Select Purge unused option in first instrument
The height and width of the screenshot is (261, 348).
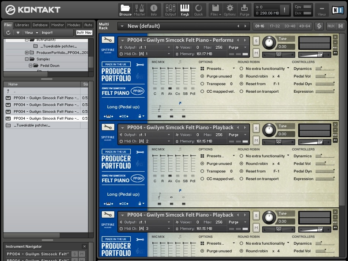pyautogui.click(x=202, y=76)
